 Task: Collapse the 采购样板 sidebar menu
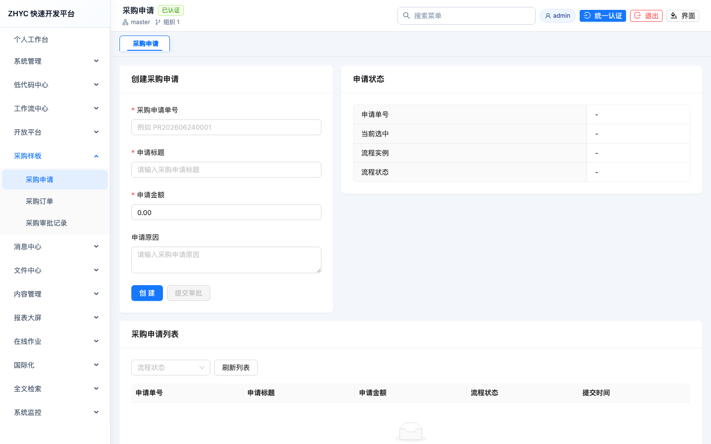(55, 156)
